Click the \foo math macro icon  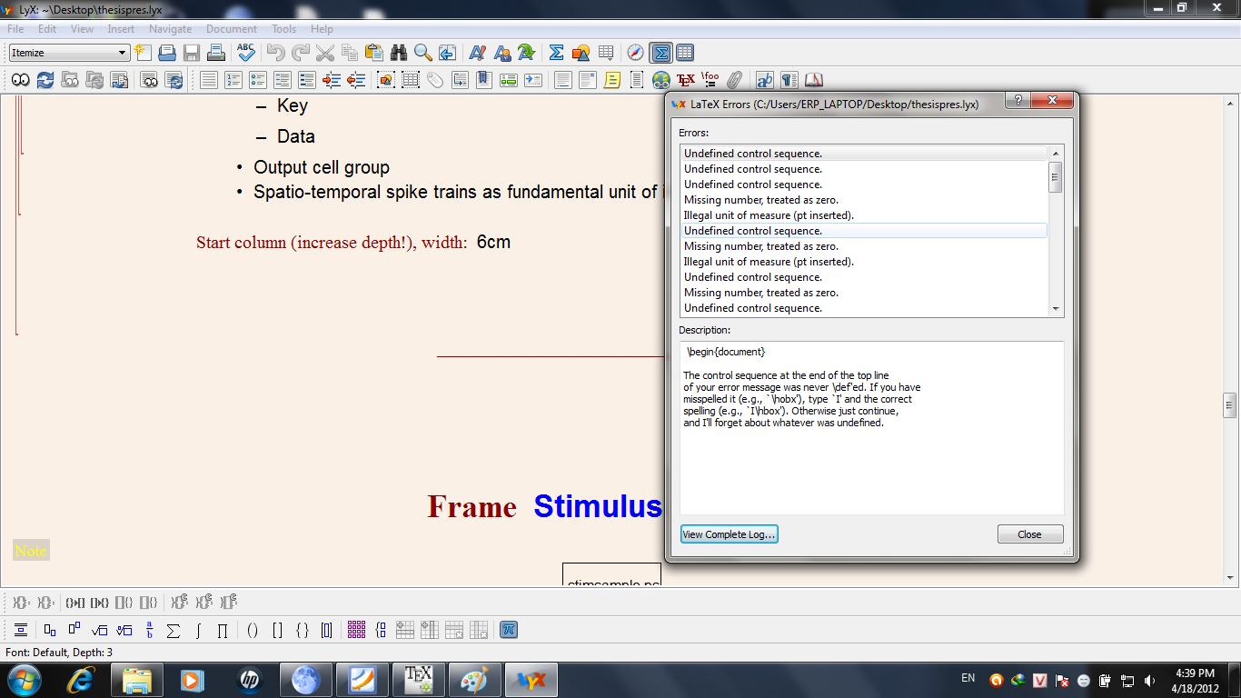[x=710, y=80]
